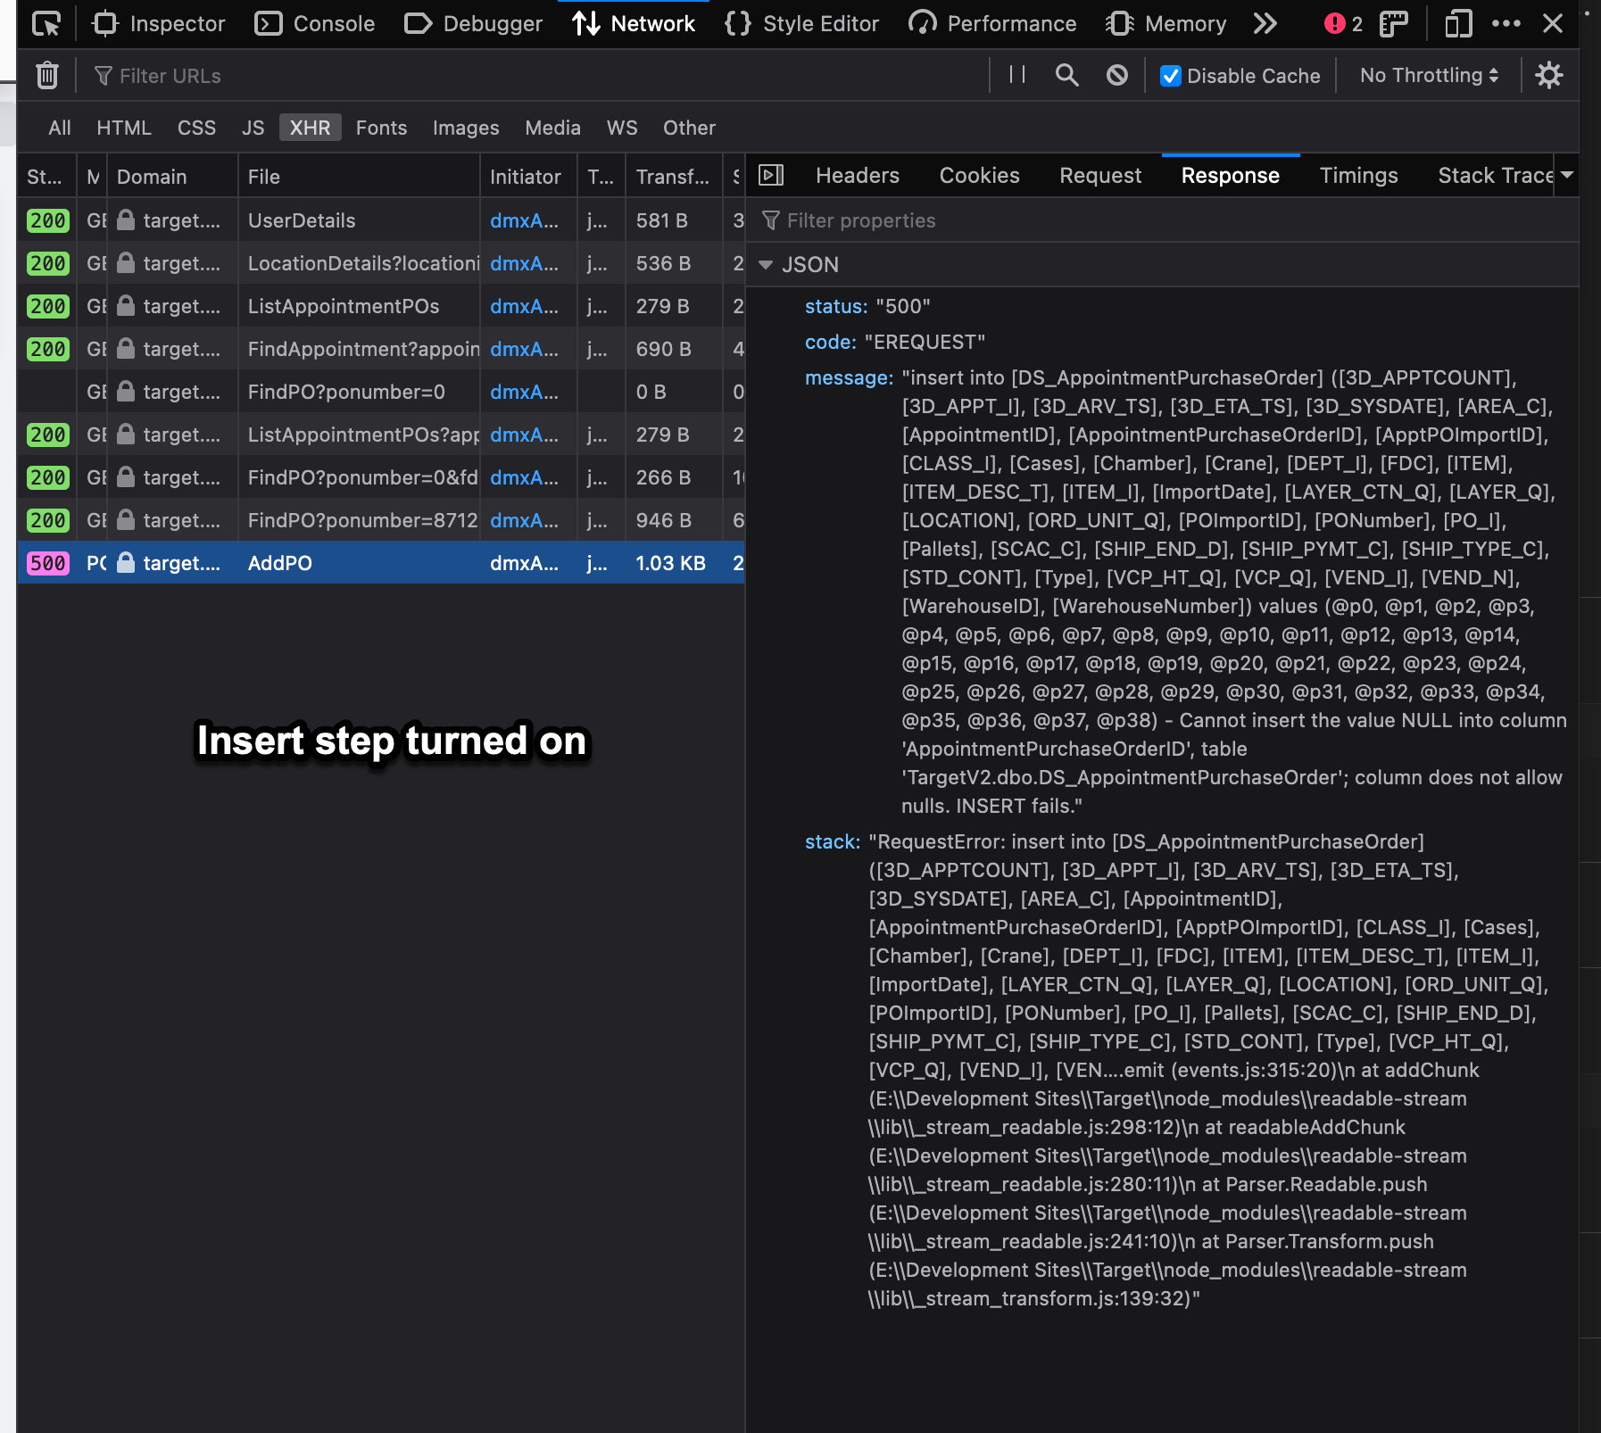
Task: Click the status property key
Action: point(836,306)
